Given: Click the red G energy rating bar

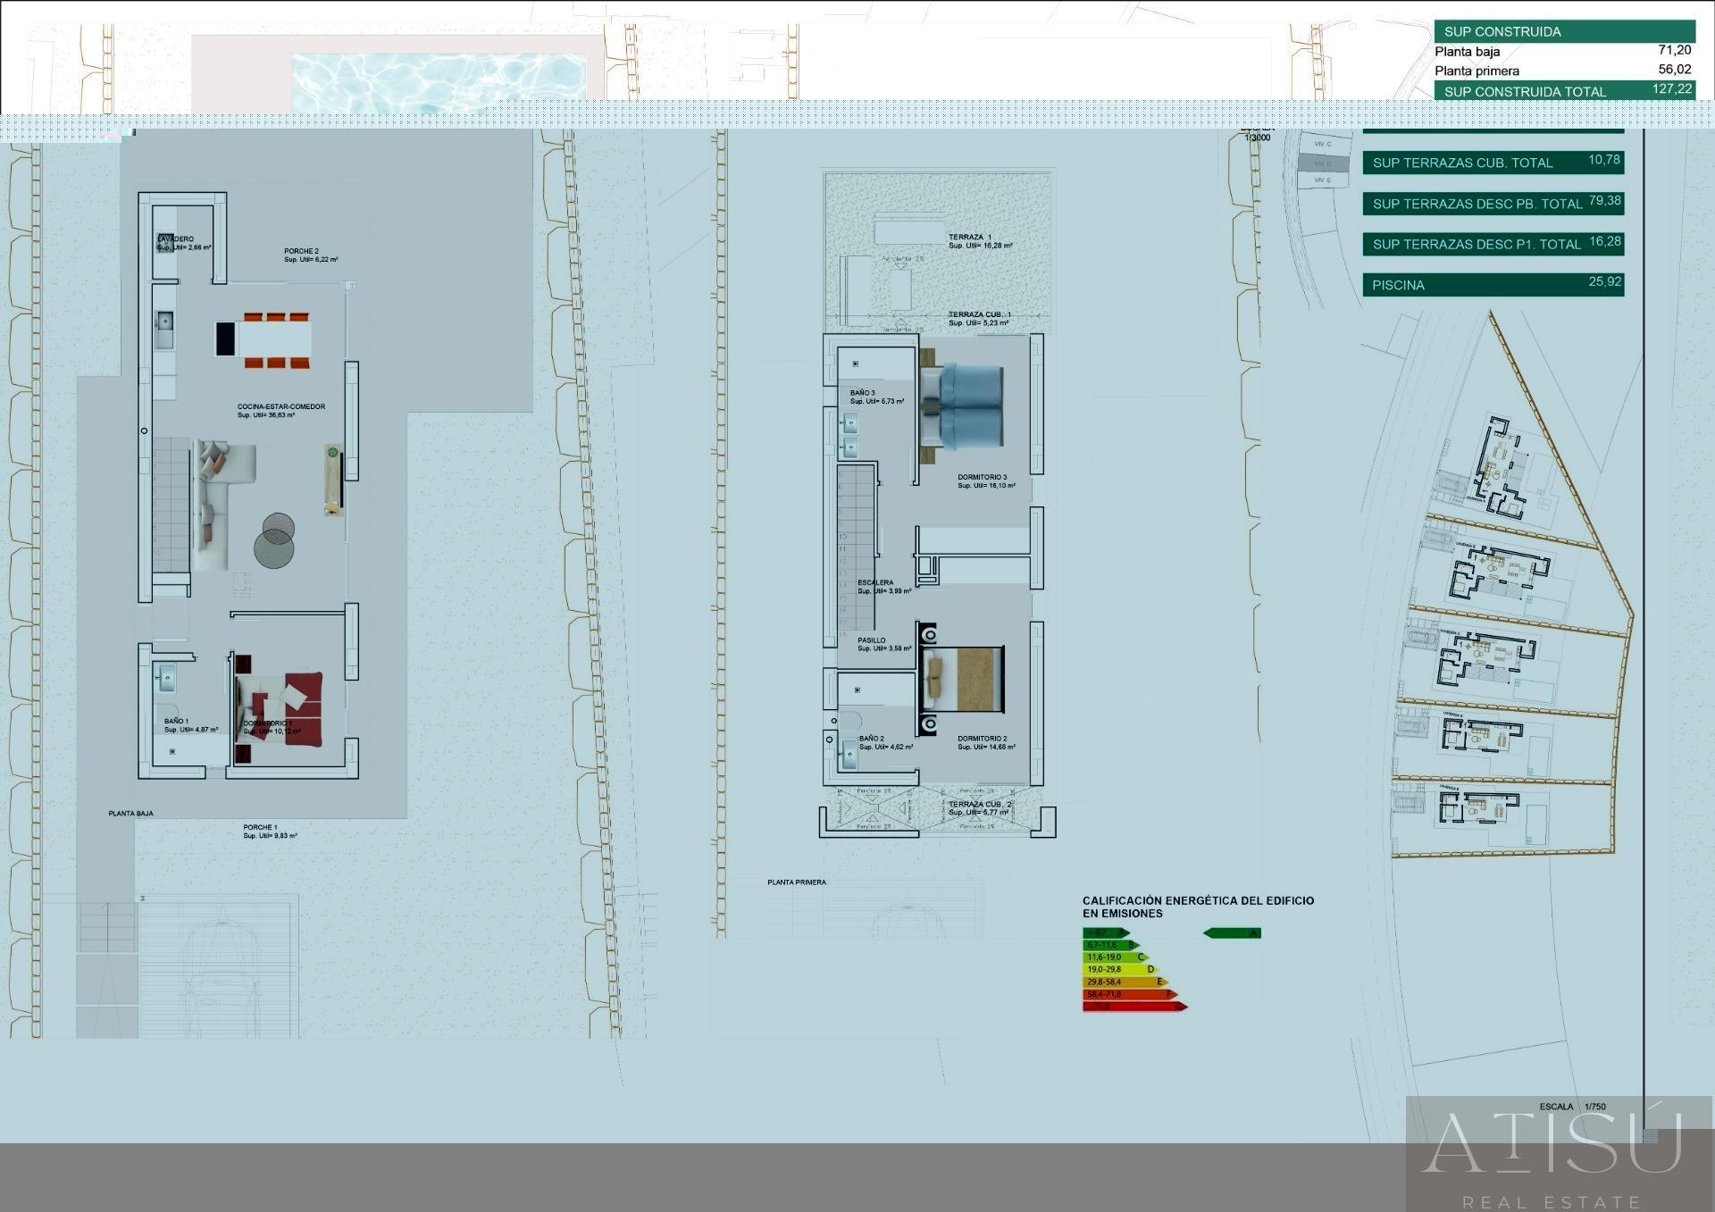Looking at the screenshot, I should [x=1133, y=1007].
